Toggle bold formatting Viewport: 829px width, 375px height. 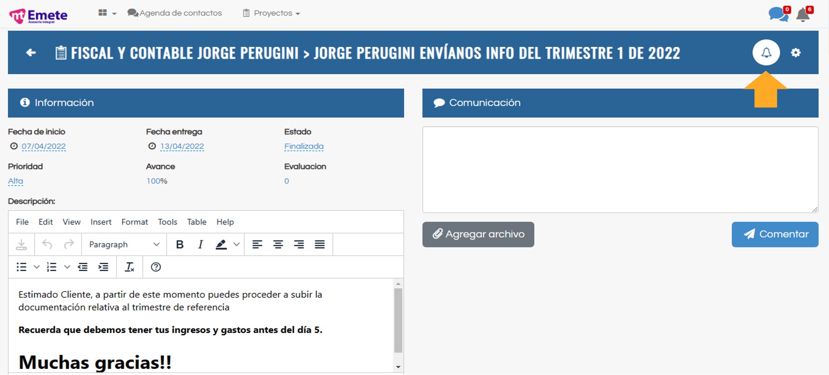179,245
